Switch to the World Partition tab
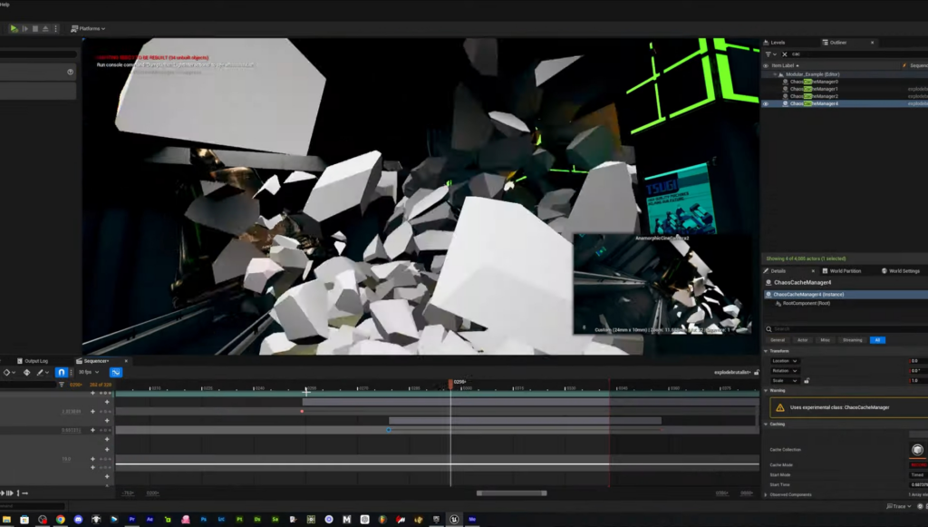Viewport: 928px width, 527px height. tap(845, 270)
